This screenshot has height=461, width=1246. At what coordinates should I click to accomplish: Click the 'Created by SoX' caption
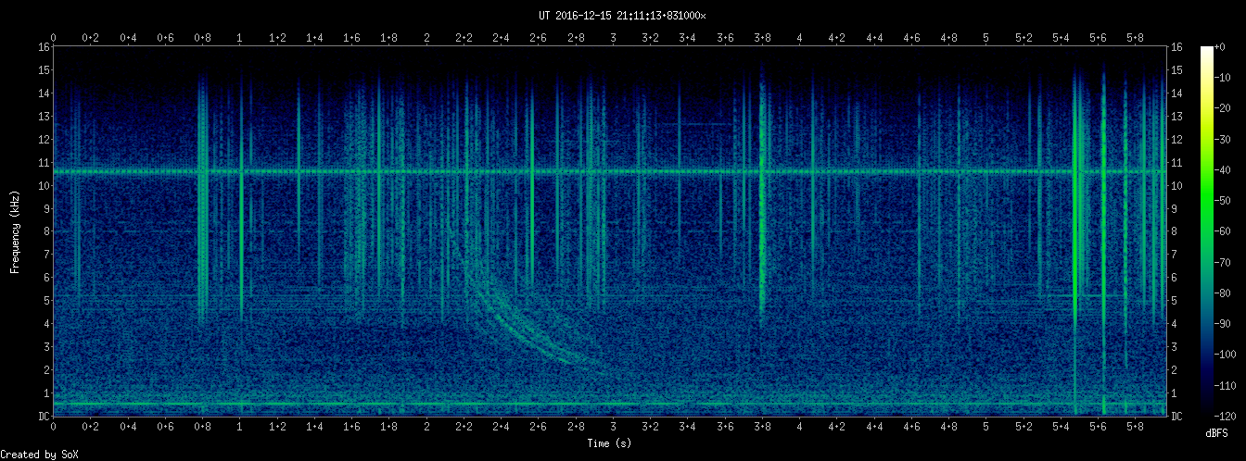point(39,455)
